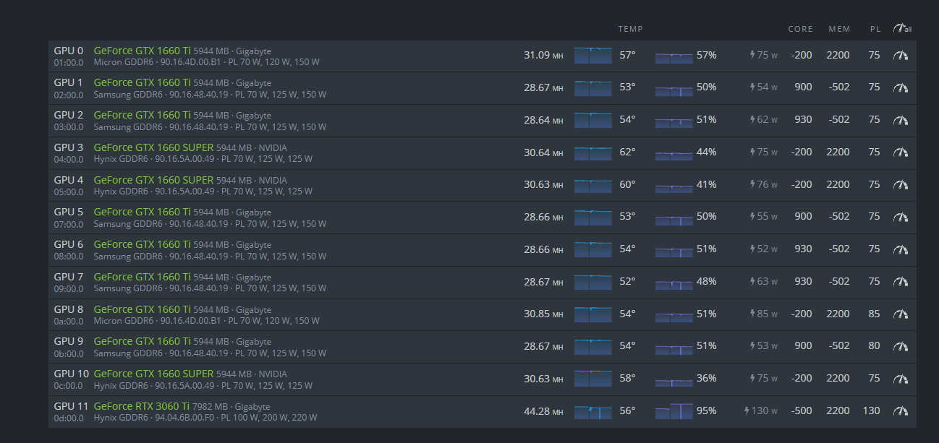The height and width of the screenshot is (443, 939).
Task: Click GPU 11 fan speed 95%
Action: [x=707, y=410]
